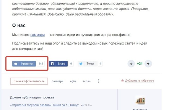Viewport: 172px width, 110px height.
Task: Add article via Добавить в избранное link
Action: pos(140,81)
